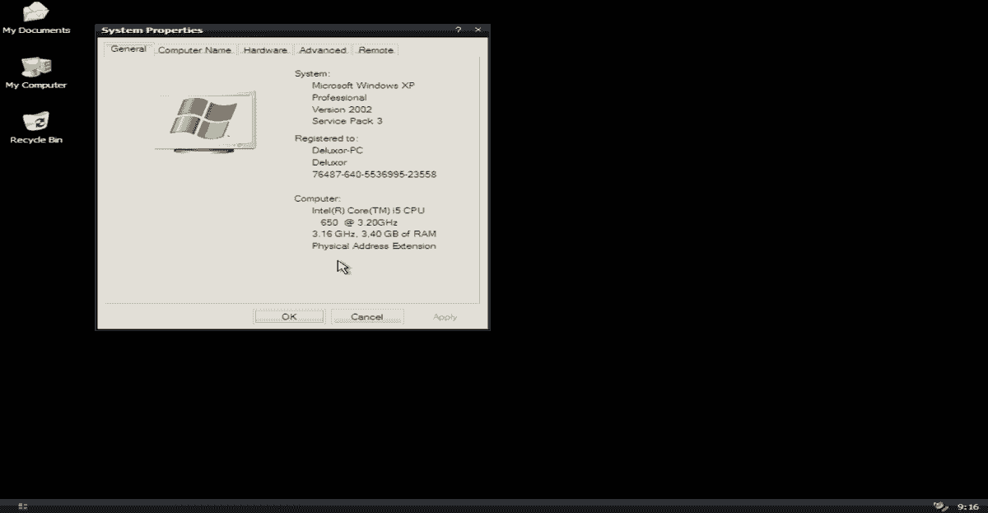Click the OK button
This screenshot has height=513, width=988.
pos(289,316)
